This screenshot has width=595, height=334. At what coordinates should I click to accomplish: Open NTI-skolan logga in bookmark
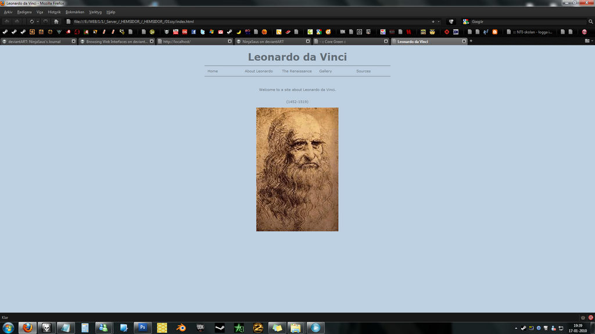point(529,32)
